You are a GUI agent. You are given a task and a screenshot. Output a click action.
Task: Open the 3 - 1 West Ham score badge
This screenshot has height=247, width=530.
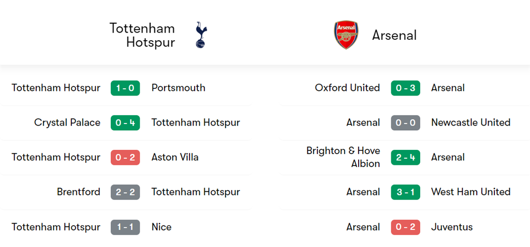pos(405,192)
